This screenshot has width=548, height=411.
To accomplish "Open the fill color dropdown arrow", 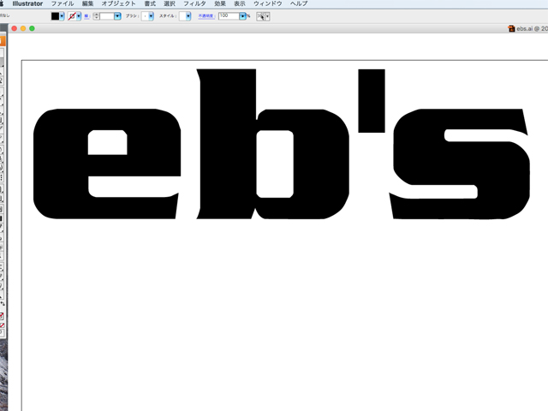I will pos(63,15).
